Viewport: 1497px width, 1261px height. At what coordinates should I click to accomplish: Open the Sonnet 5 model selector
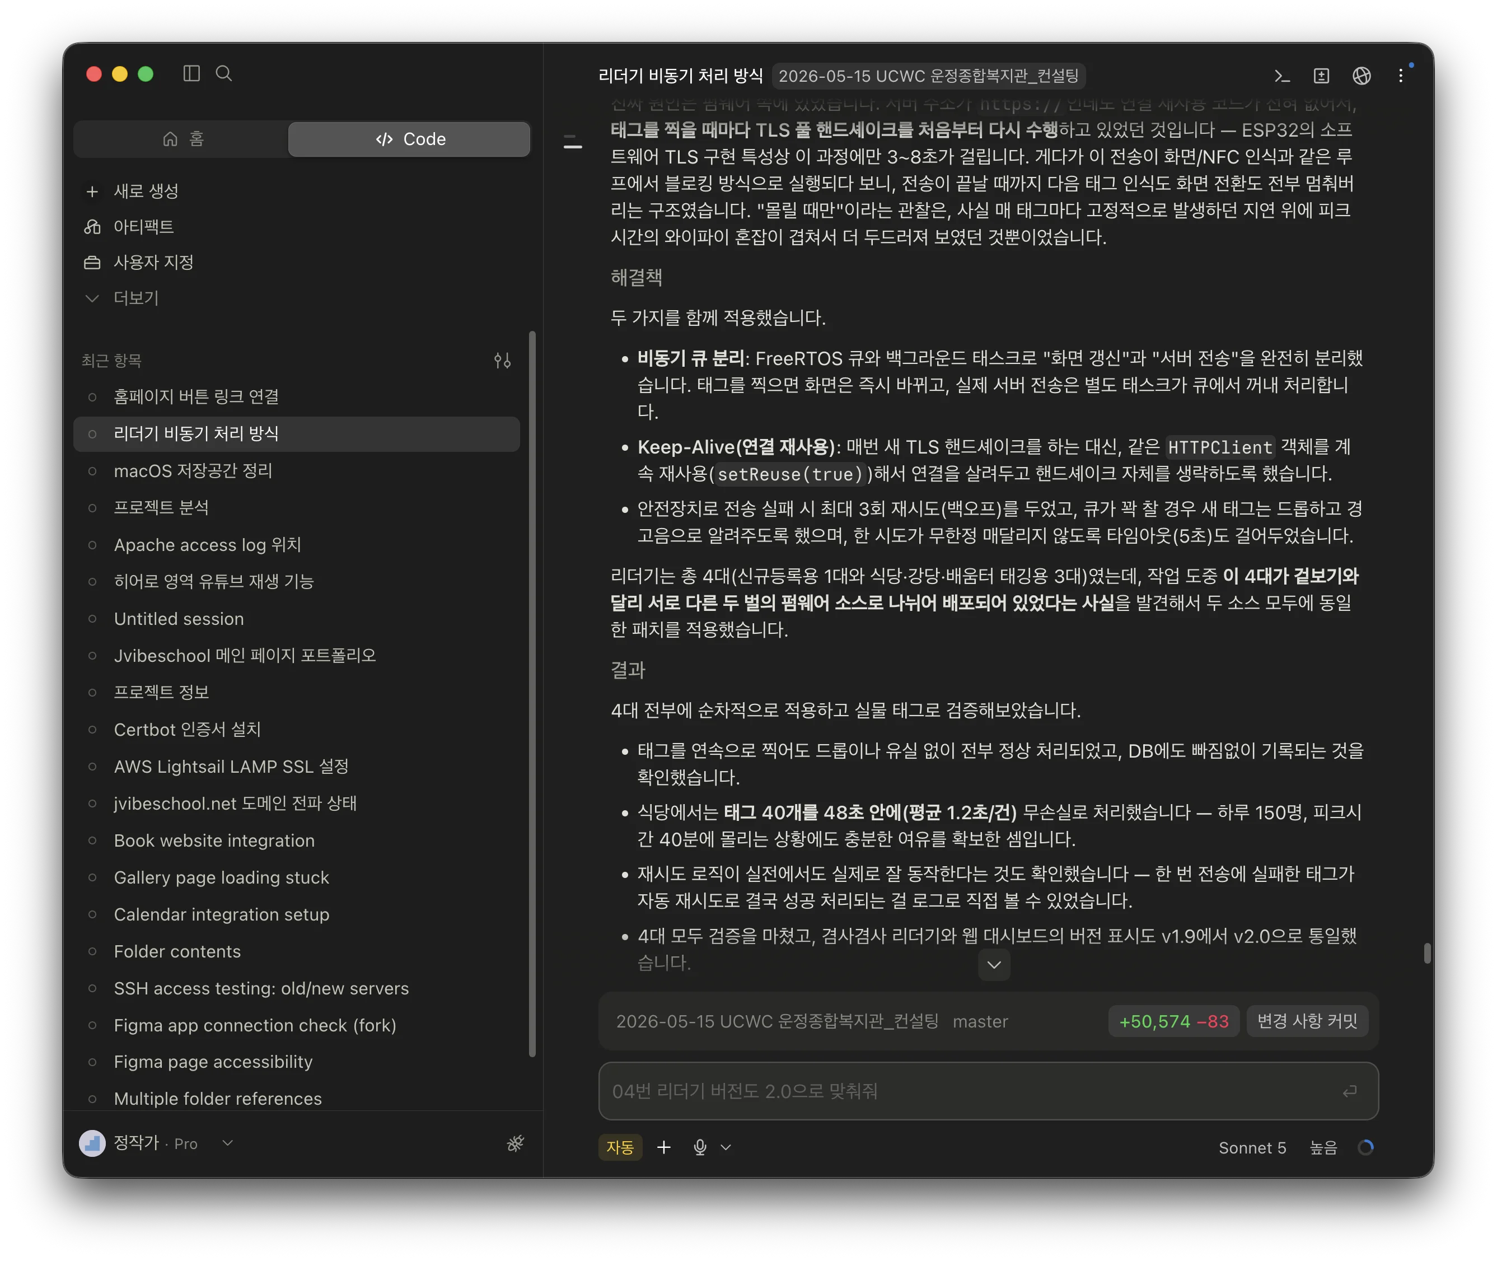coord(1252,1147)
